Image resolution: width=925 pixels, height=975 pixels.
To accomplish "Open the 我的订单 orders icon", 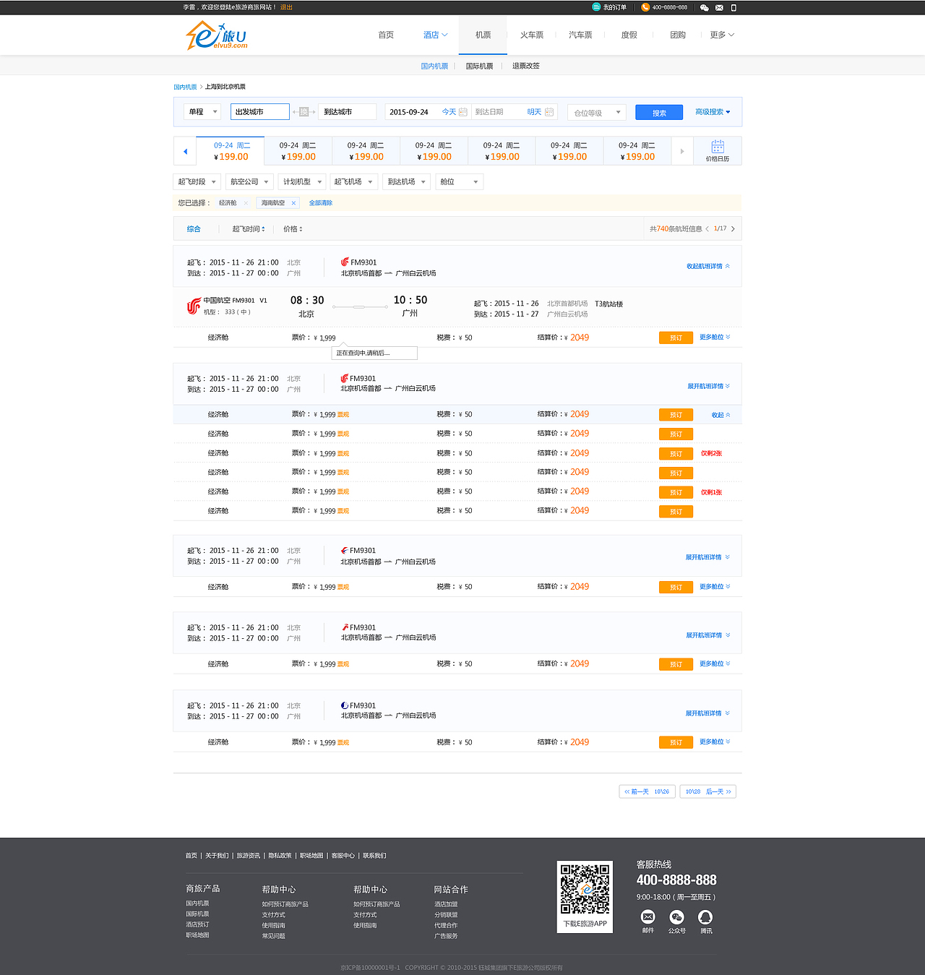I will (x=596, y=7).
